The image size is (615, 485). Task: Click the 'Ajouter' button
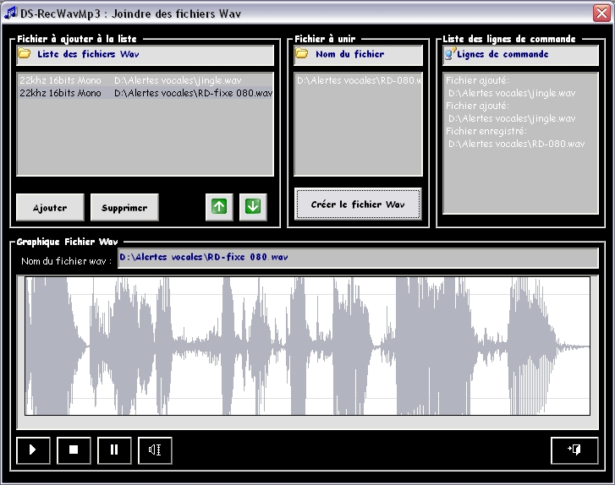(50, 207)
